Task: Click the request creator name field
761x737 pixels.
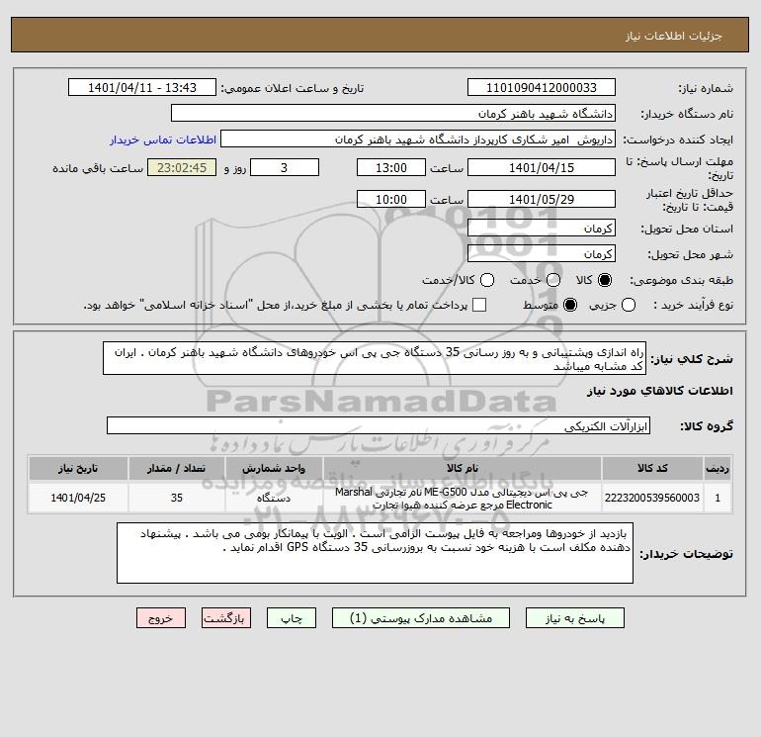Action: 418,139
